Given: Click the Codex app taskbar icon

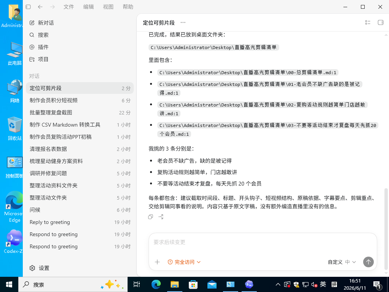Looking at the screenshot, I should point(249,284).
